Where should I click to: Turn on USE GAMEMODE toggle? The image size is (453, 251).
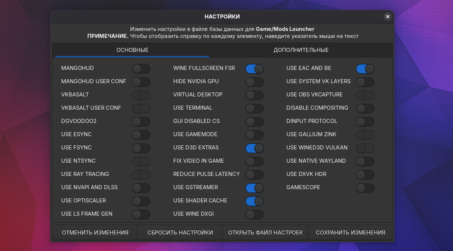(254, 135)
